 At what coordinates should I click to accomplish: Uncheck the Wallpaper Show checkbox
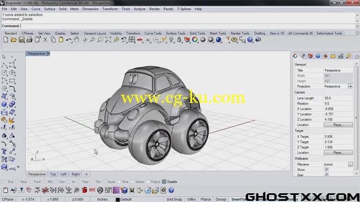pos(327,170)
